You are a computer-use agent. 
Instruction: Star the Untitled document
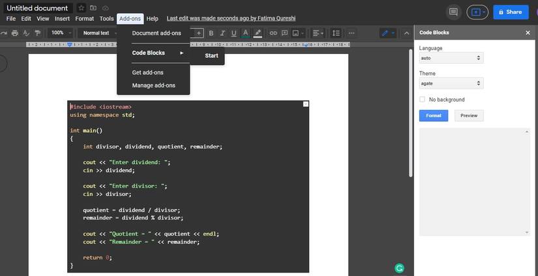[x=81, y=8]
